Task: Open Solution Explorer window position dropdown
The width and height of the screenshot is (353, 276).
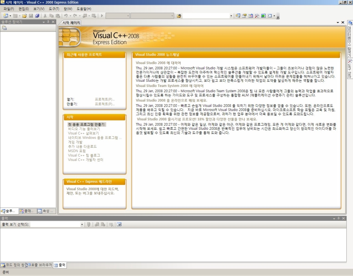Action: click(x=44, y=22)
